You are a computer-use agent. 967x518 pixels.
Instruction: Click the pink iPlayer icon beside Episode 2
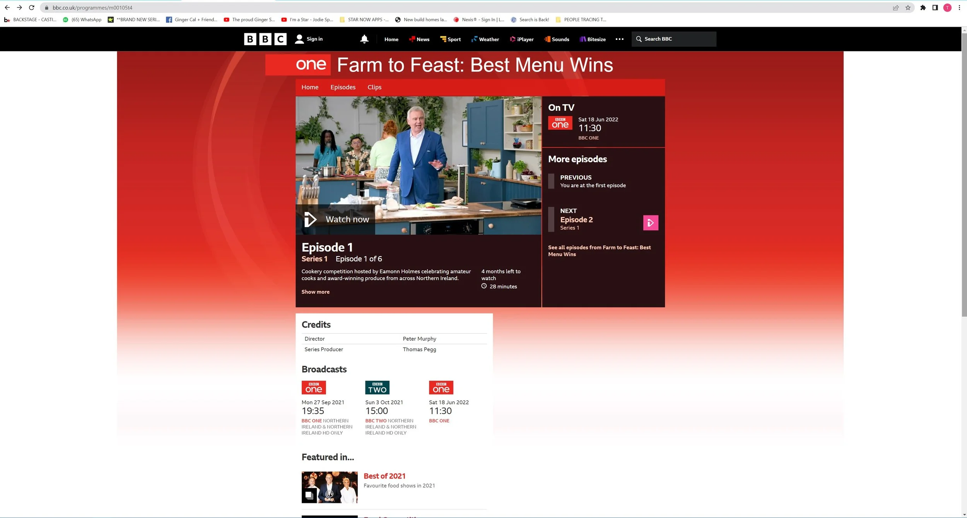point(650,222)
